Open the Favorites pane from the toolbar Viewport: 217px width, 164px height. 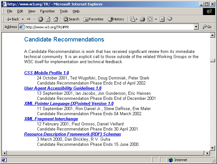pyautogui.click(x=93, y=19)
